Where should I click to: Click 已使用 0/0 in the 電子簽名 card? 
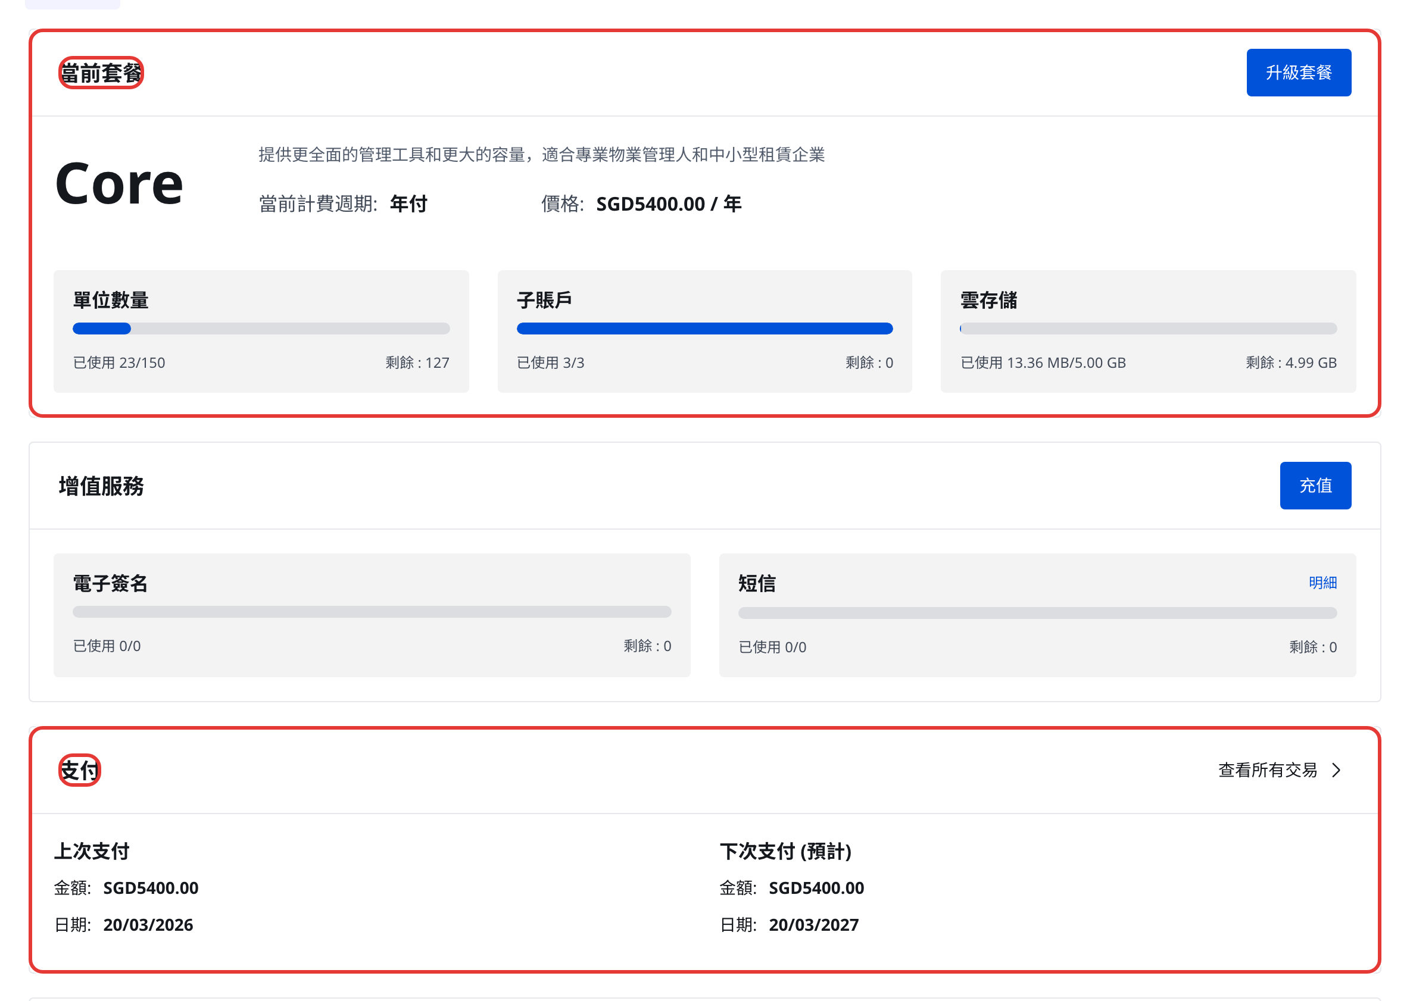107,646
